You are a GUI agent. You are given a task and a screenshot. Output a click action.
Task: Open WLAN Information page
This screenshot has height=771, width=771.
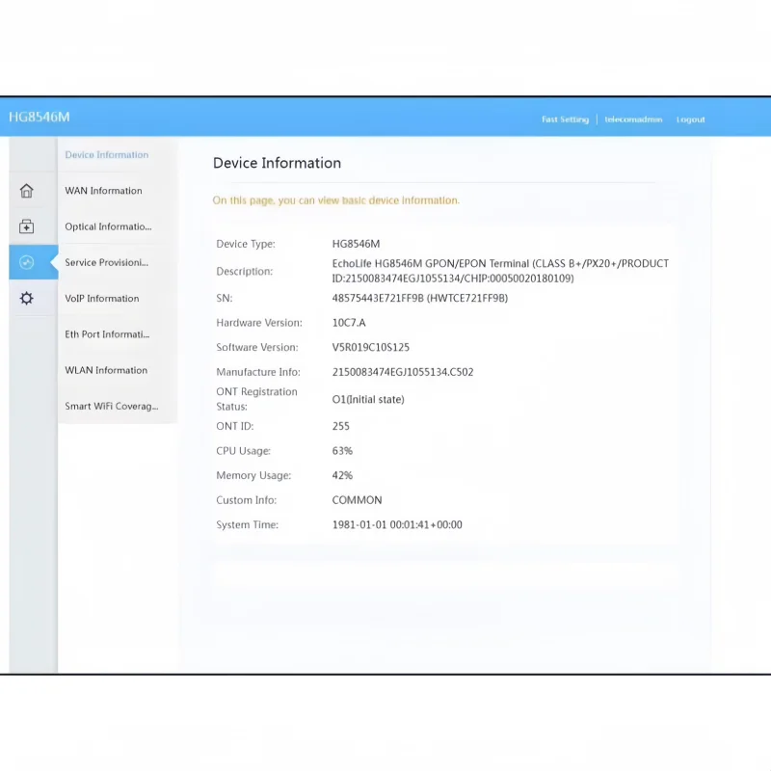coord(106,370)
